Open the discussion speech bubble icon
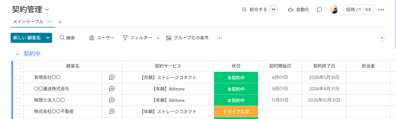Image resolution: width=396 pixels, height=119 pixels. tap(319, 10)
